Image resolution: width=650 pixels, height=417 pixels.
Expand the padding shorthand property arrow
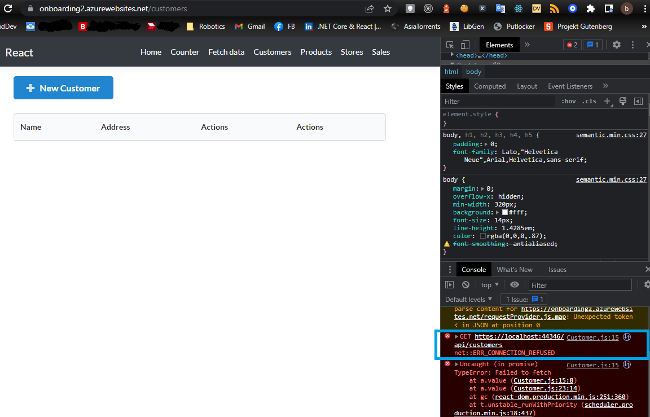(486, 144)
